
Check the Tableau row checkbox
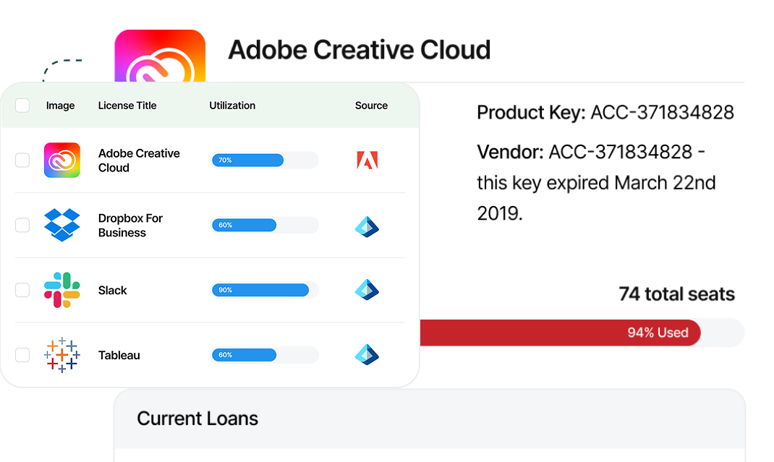click(22, 355)
